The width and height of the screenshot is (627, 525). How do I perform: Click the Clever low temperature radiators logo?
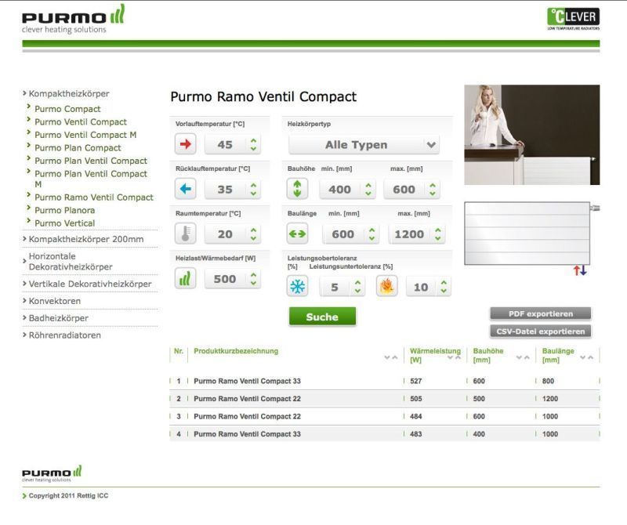[x=574, y=19]
